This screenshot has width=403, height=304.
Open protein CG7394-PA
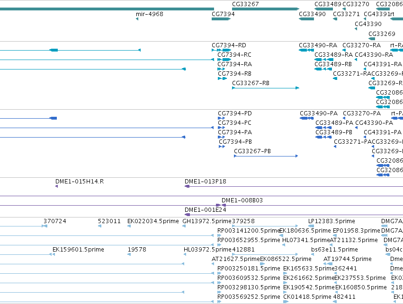[x=235, y=133]
